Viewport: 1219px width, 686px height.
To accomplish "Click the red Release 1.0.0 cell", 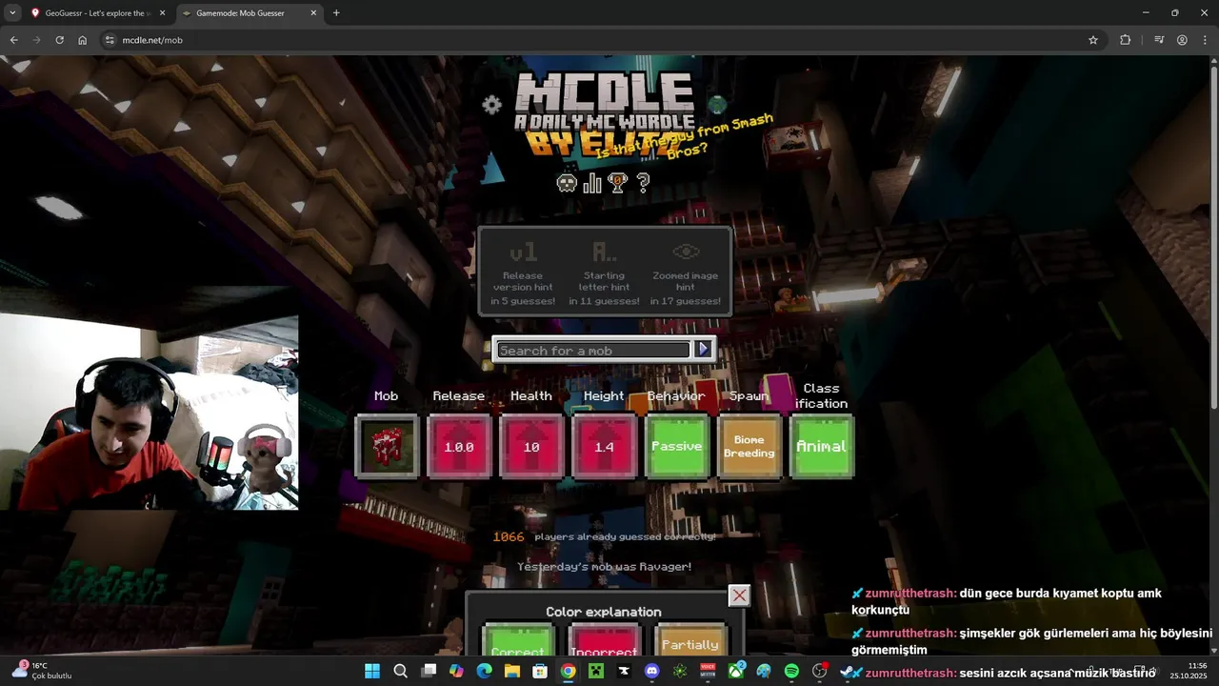I will (x=459, y=446).
